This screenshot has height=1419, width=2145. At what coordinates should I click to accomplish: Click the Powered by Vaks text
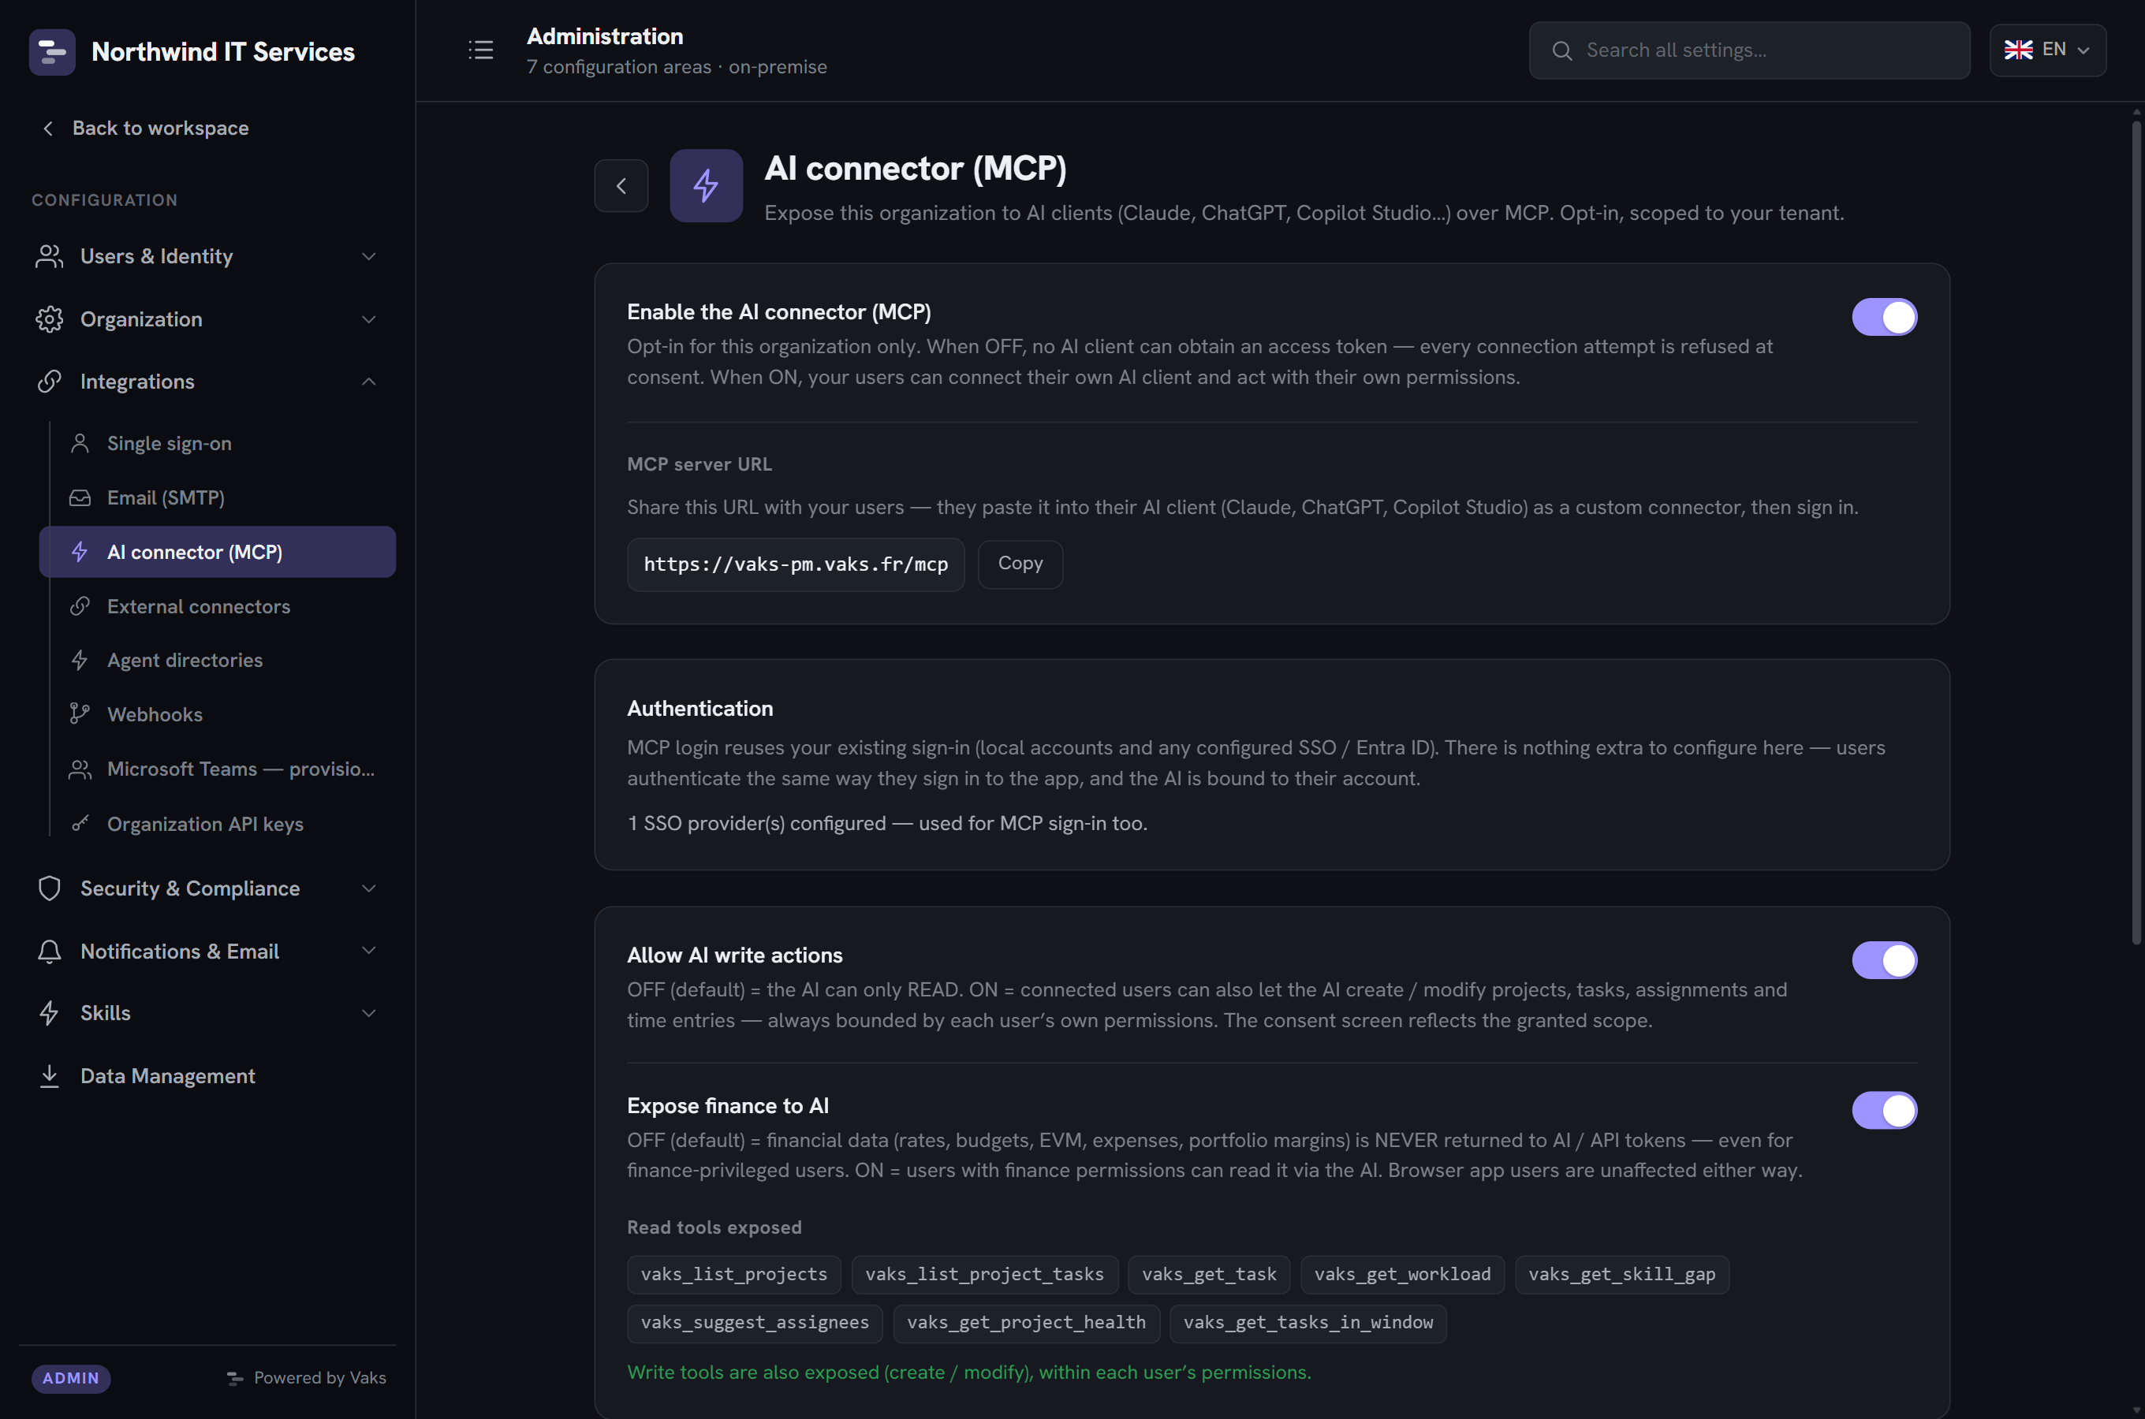click(x=319, y=1378)
